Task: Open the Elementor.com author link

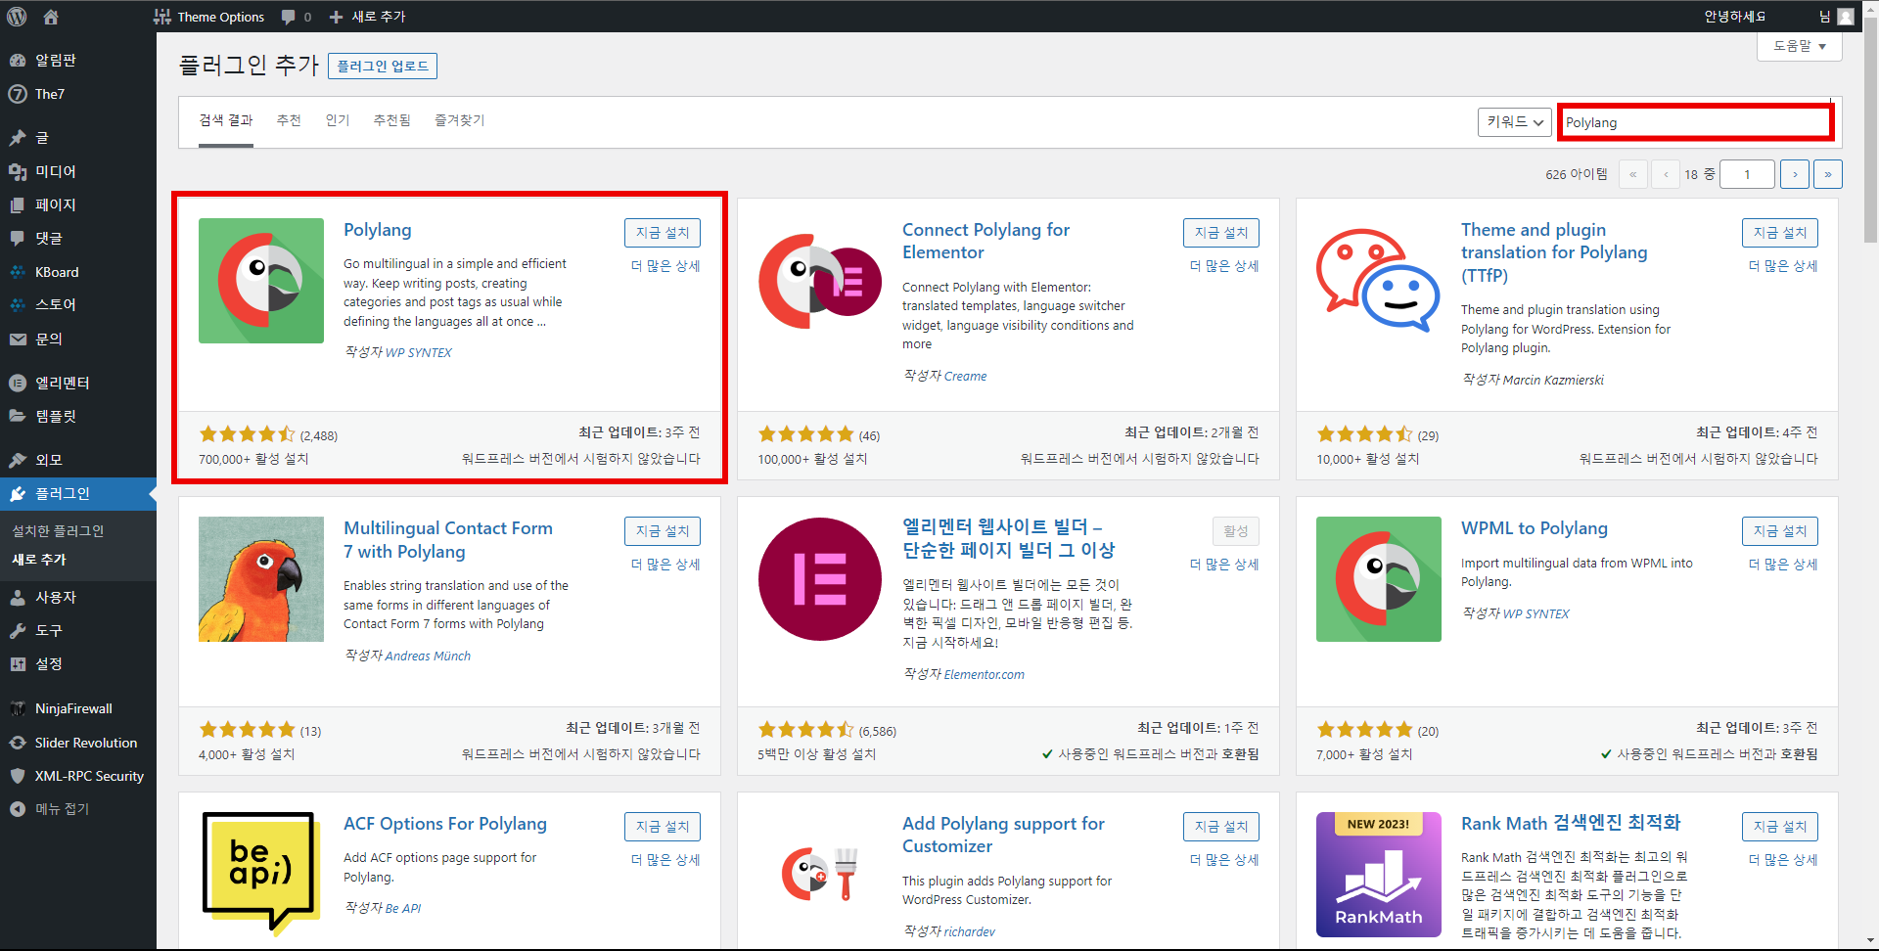Action: click(984, 674)
